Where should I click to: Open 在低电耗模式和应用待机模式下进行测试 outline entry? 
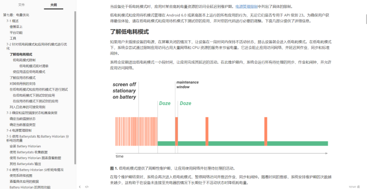[x=39, y=89]
